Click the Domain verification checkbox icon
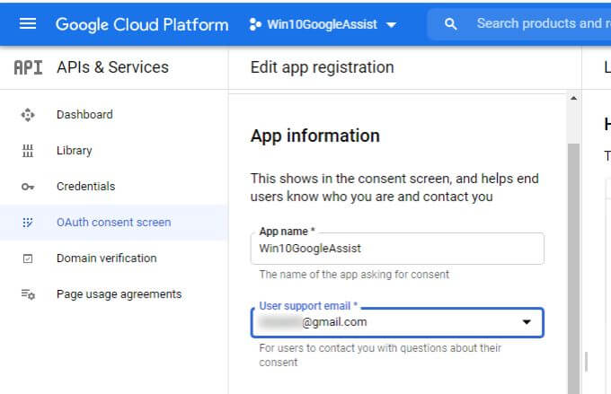 28,258
